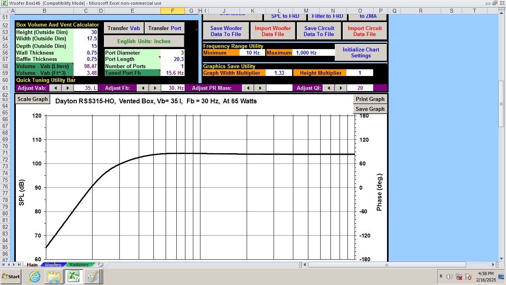This screenshot has width=506, height=285.
Task: Select the Tuned Port Fb 15.6 Hz value
Action: (173, 73)
